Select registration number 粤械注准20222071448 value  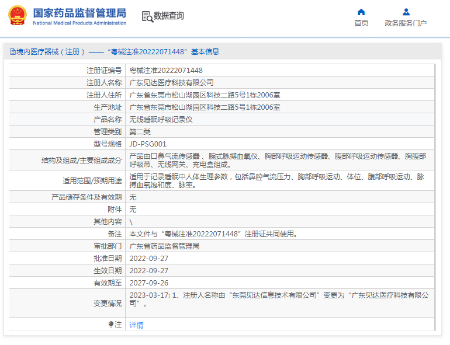166,70
